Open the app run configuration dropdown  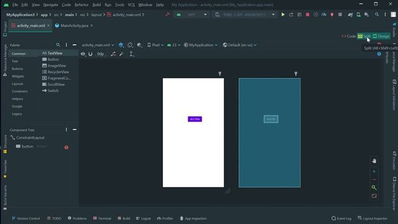[x=192, y=15]
